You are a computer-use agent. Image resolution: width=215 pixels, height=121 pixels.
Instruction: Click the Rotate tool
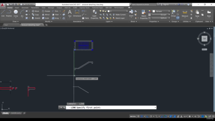(x=46, y=11)
